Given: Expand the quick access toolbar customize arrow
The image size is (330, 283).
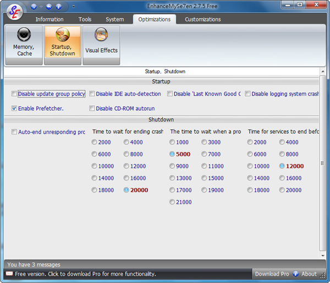Looking at the screenshot, I should click(74, 7).
